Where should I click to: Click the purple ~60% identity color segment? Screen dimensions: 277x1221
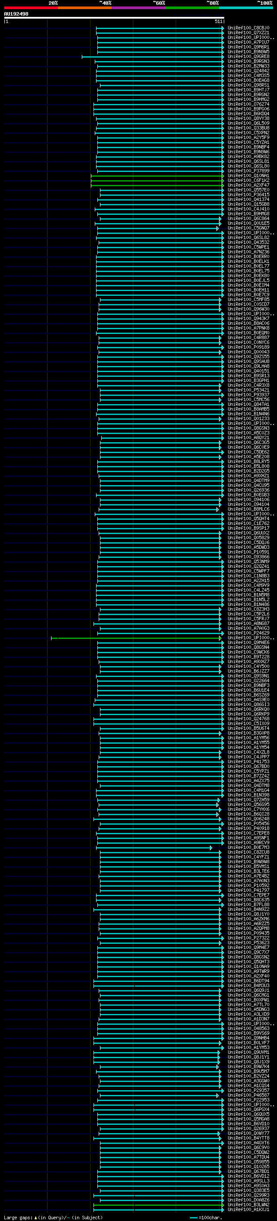coord(138,8)
